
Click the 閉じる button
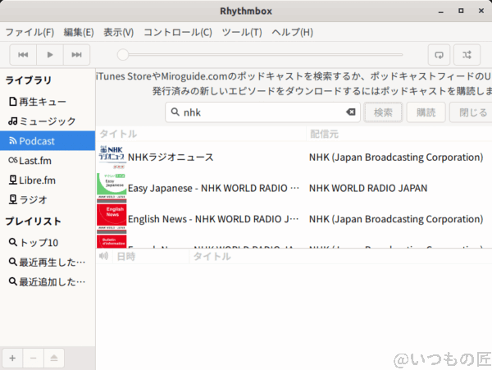click(472, 112)
